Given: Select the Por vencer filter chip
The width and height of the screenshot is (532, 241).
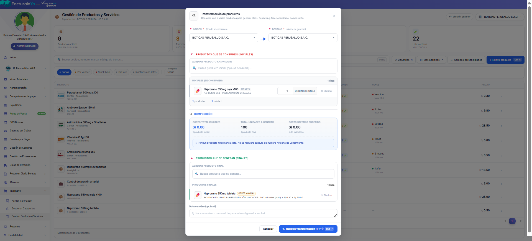Looking at the screenshot, I should (x=82, y=72).
